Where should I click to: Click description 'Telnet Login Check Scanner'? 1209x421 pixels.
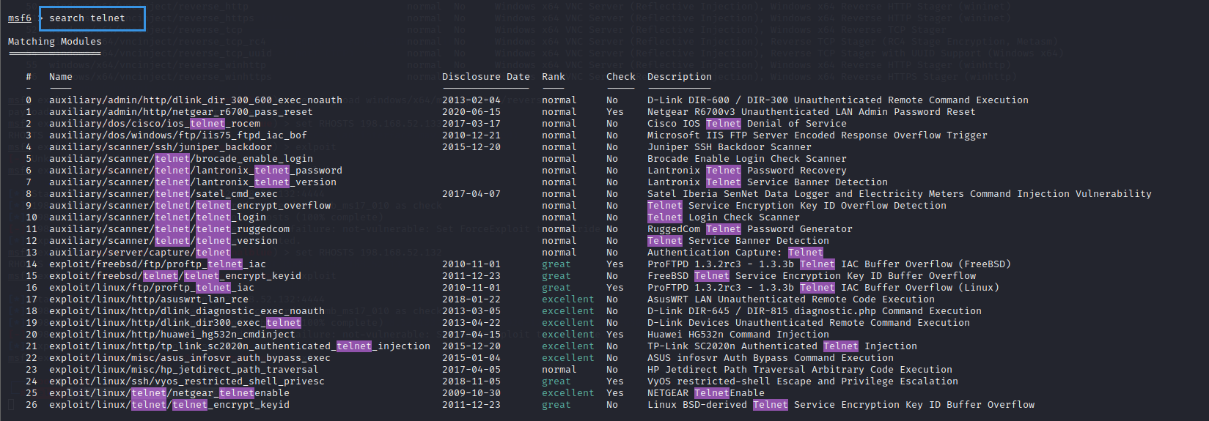[x=724, y=217]
